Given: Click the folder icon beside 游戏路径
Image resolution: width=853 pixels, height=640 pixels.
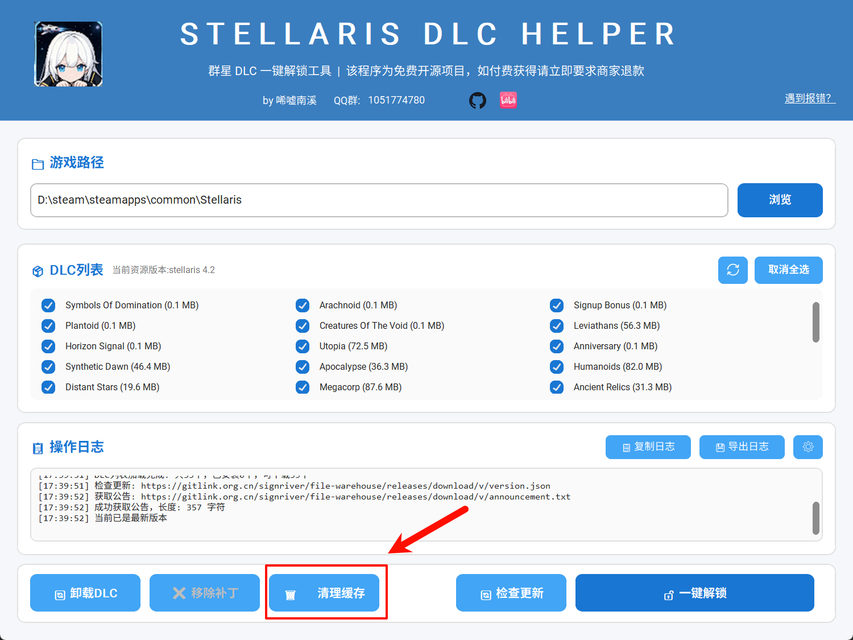Looking at the screenshot, I should [x=38, y=164].
